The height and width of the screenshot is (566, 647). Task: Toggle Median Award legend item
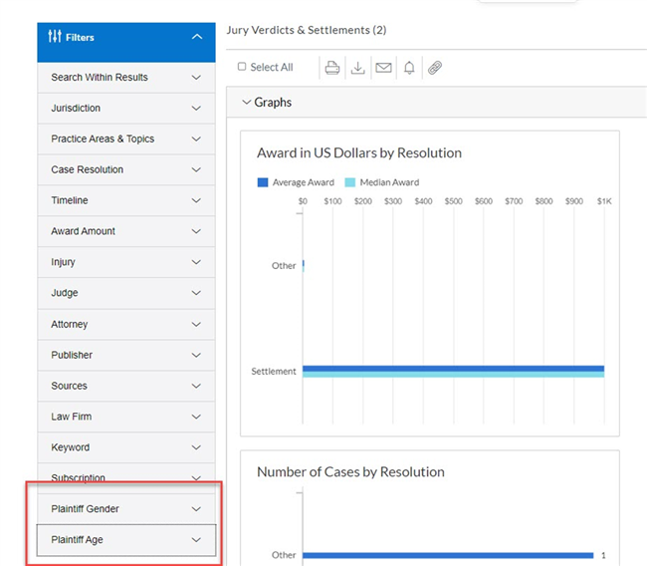click(382, 182)
